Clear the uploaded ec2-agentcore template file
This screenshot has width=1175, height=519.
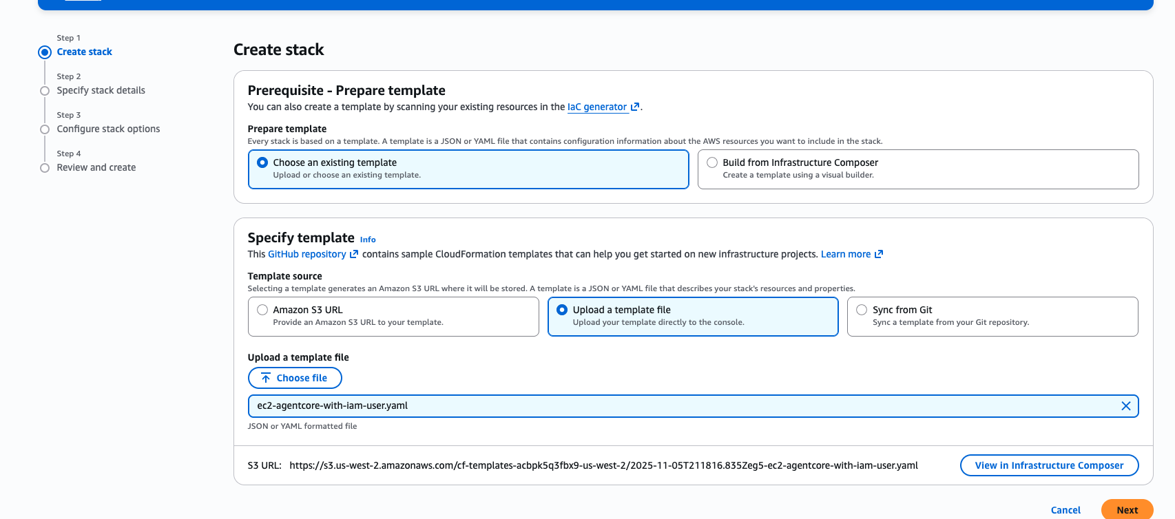(x=1125, y=406)
